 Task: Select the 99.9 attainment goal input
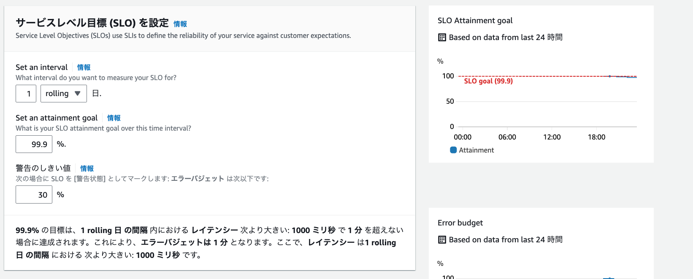[34, 144]
